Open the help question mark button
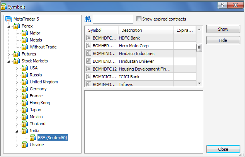 (223, 5)
